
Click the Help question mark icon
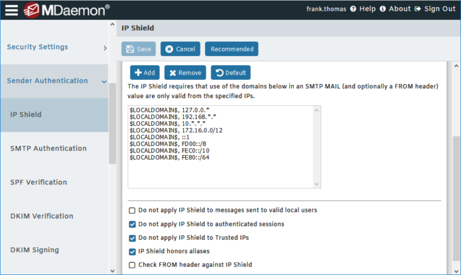point(353,9)
